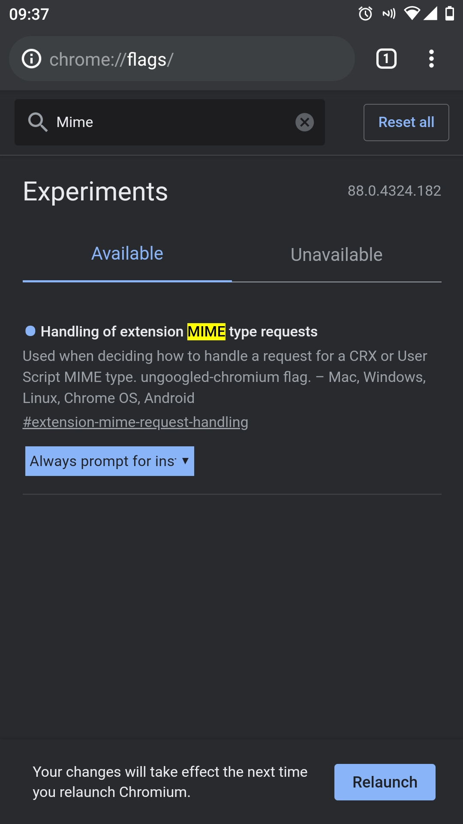Tap the battery status icon
This screenshot has width=463, height=824.
click(449, 14)
